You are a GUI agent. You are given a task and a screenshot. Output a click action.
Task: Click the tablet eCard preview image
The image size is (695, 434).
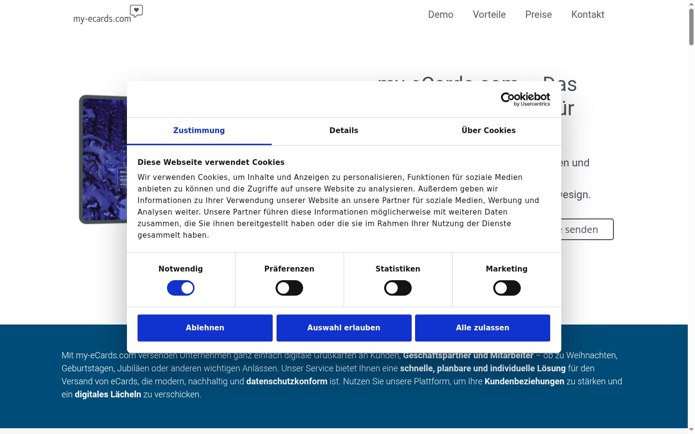pyautogui.click(x=103, y=159)
